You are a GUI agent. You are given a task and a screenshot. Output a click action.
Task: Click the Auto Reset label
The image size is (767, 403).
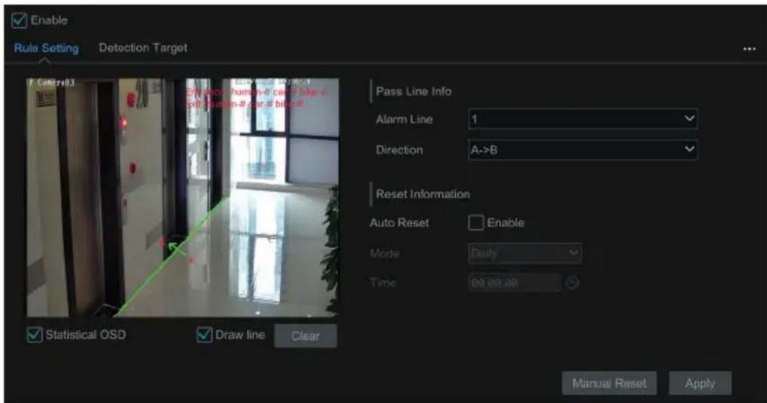pos(399,223)
